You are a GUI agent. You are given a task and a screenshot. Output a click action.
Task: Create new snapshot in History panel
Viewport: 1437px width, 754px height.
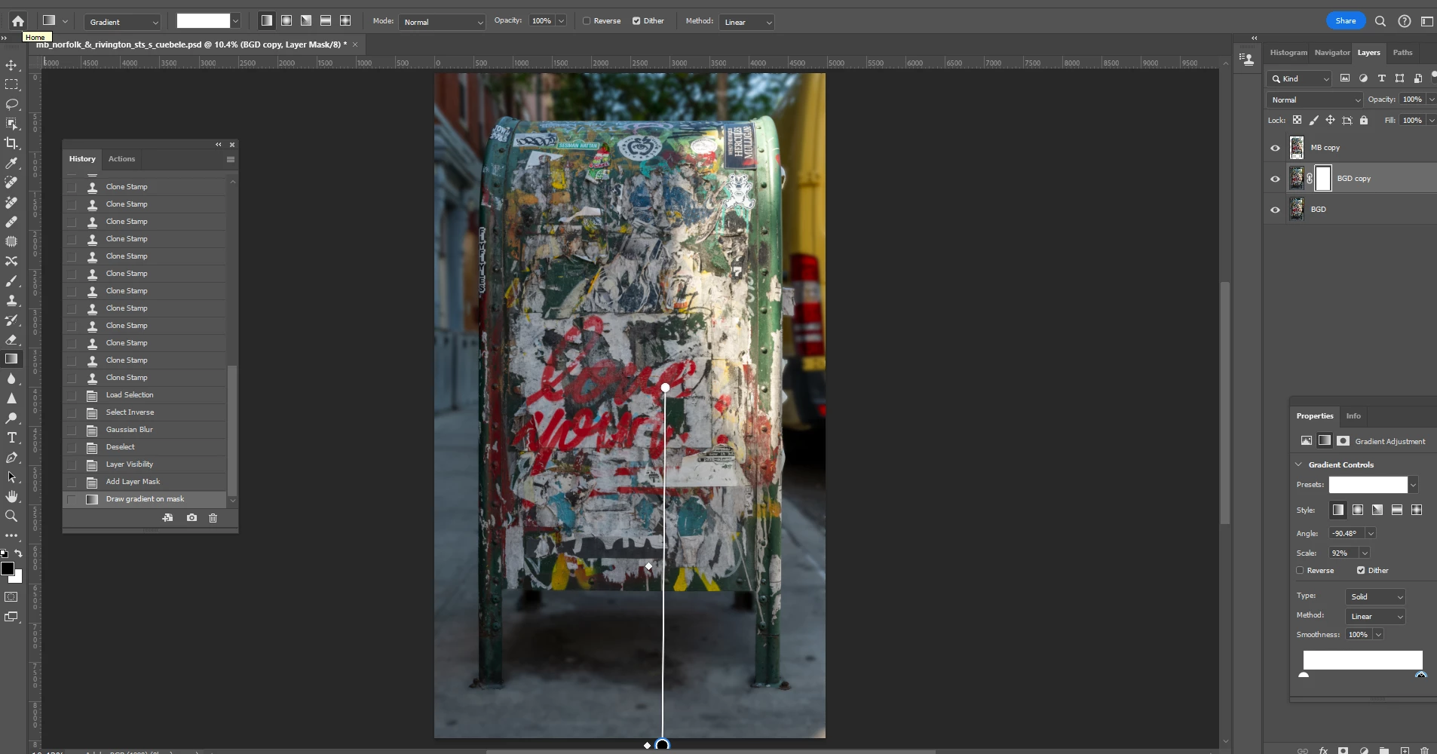tap(191, 517)
